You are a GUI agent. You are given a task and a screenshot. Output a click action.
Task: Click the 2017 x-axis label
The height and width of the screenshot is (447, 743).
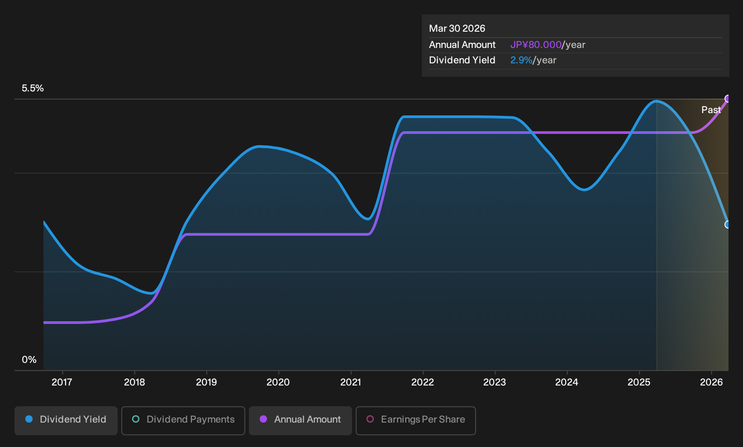tap(62, 382)
